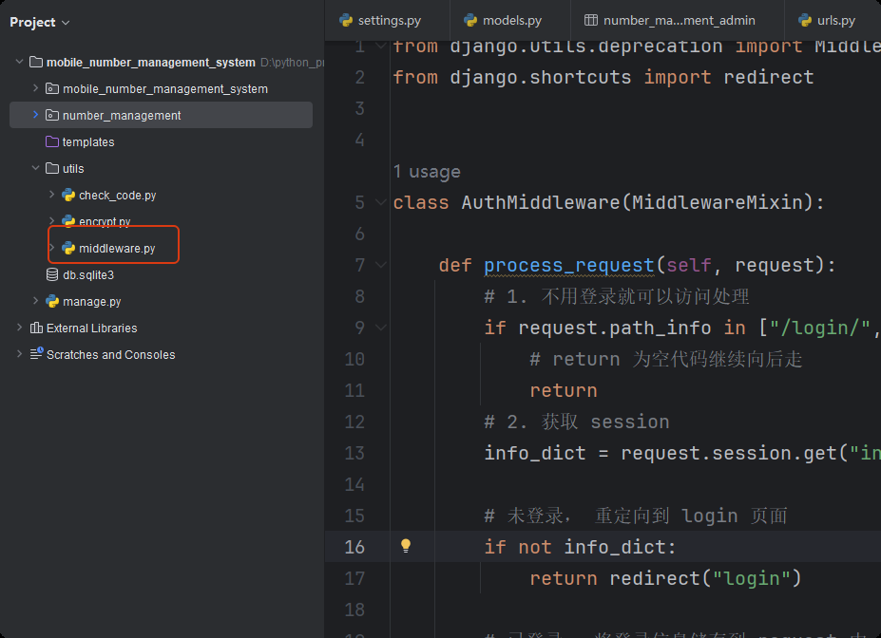
Task: Click the process_request method name
Action: point(569,265)
